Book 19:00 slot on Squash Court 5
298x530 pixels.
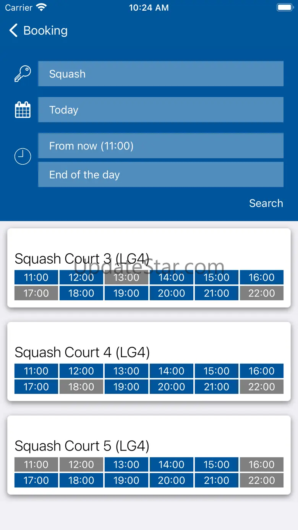pos(126,480)
